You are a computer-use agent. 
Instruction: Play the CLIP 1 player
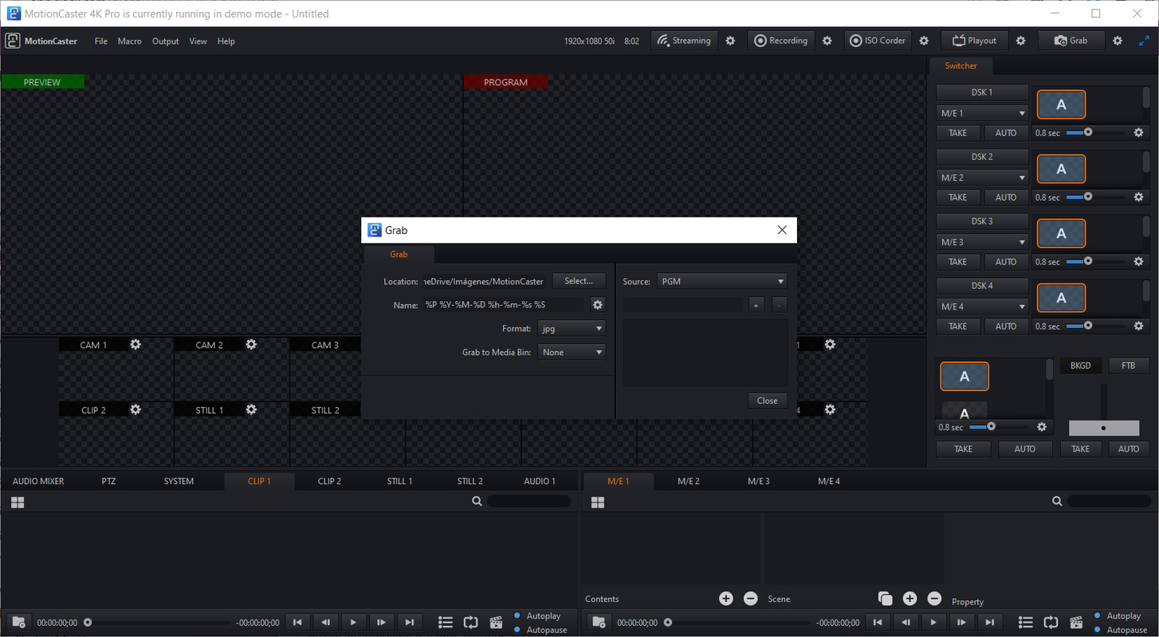coord(353,623)
